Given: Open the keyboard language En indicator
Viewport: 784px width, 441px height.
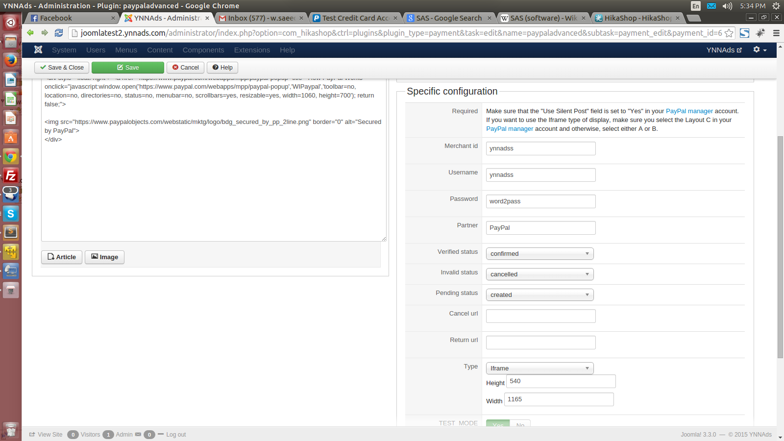Looking at the screenshot, I should [x=696, y=6].
